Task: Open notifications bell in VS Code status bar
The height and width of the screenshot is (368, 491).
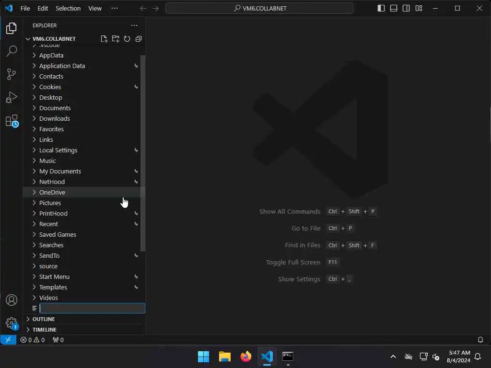Action: (480, 340)
